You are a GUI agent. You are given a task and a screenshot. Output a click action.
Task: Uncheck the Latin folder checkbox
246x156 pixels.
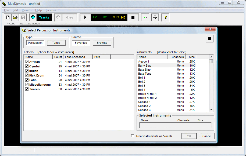point(27,80)
